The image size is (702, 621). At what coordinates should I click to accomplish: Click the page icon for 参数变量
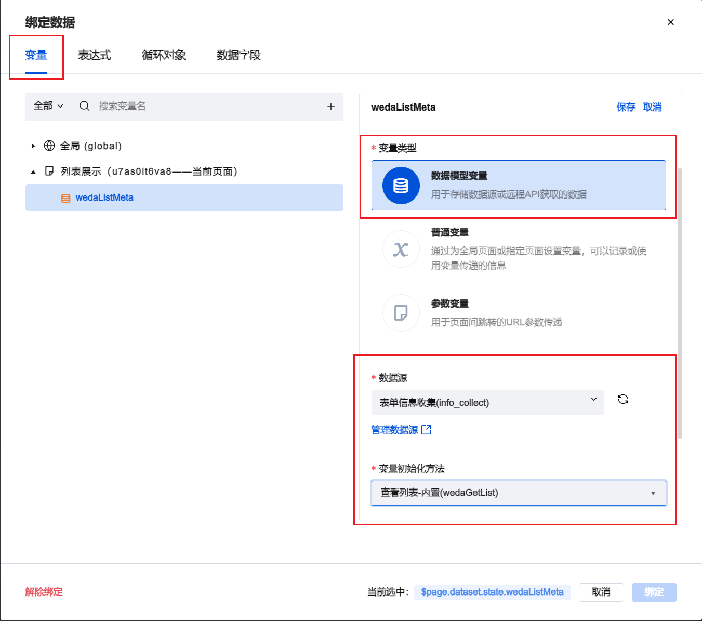click(x=401, y=313)
